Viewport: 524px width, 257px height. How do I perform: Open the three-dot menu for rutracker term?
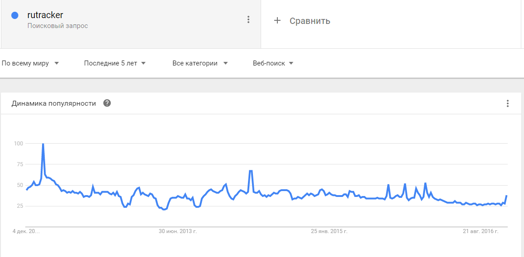coord(248,19)
